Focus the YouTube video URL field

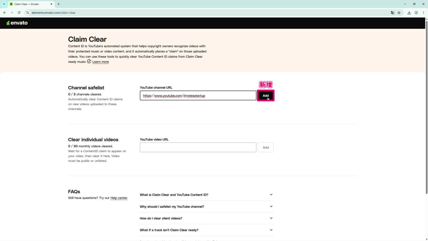point(198,147)
